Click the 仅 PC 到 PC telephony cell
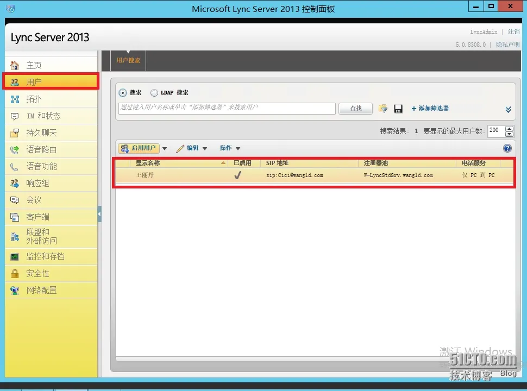Image resolution: width=527 pixels, height=391 pixels. (x=478, y=175)
